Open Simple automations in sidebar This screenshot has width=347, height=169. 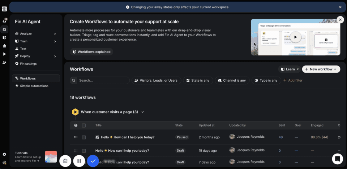pyautogui.click(x=34, y=86)
